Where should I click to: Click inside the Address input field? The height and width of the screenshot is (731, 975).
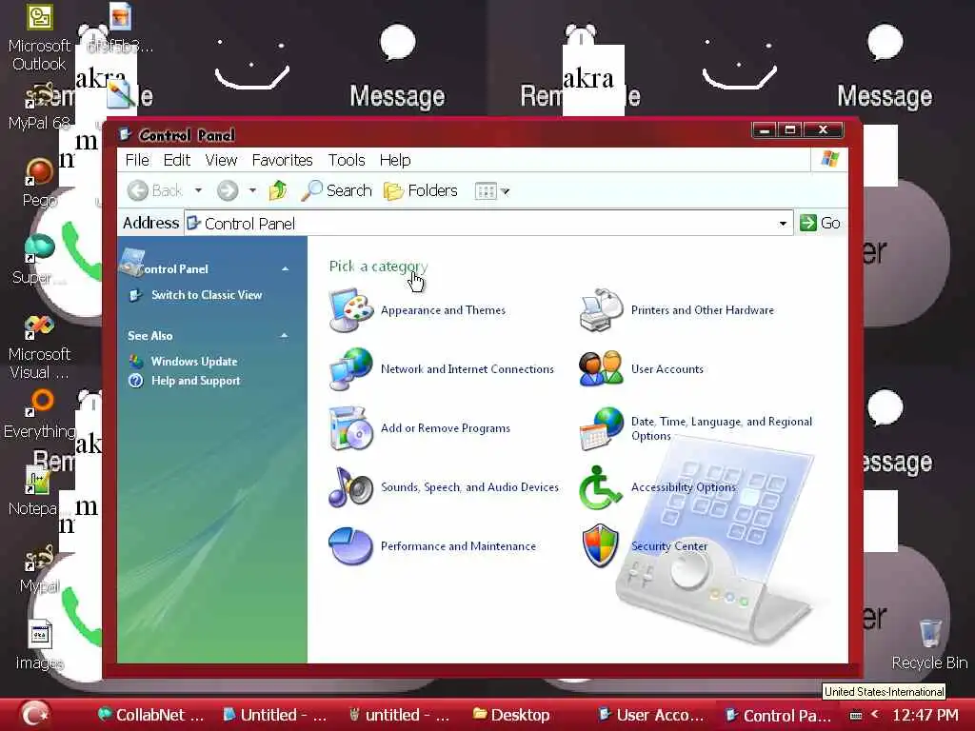[x=488, y=223]
